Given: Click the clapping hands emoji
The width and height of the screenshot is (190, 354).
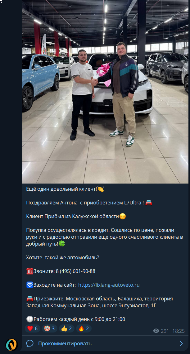Looking at the screenshot, I should [x=101, y=189].
